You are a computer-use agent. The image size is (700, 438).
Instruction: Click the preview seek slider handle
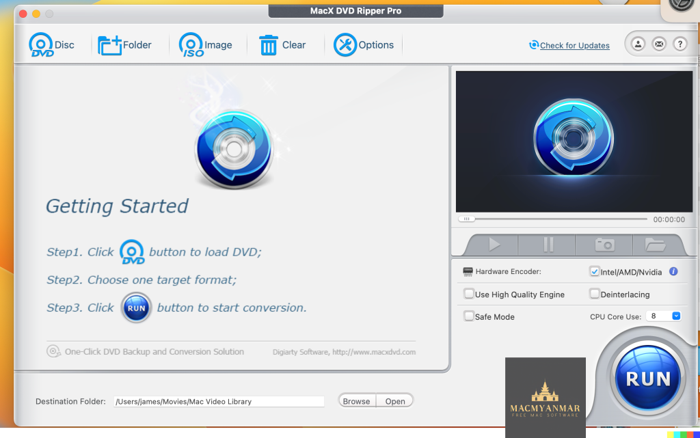pos(466,219)
